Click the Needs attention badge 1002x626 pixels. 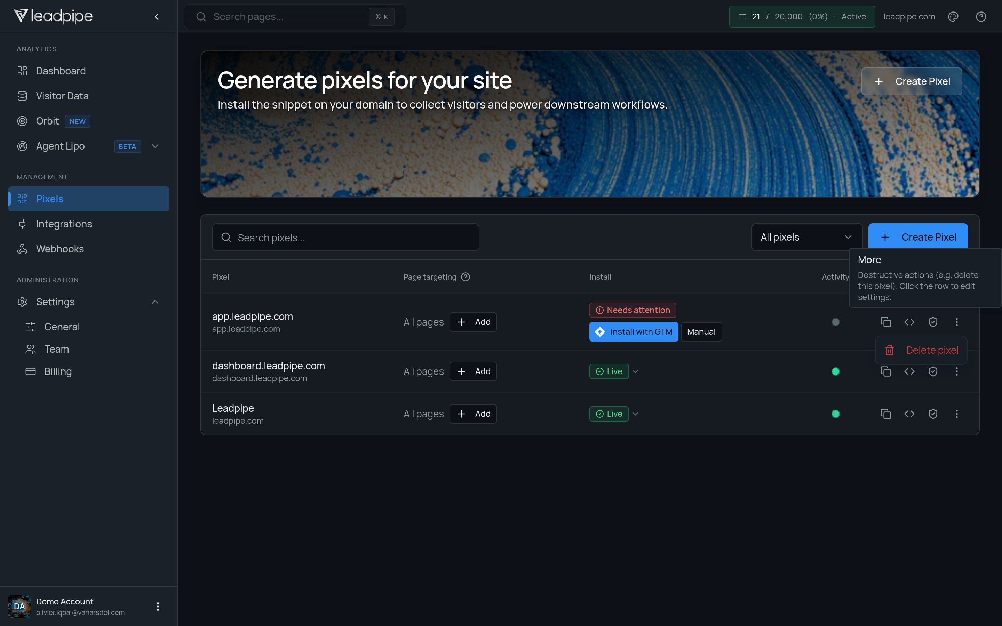[633, 310]
